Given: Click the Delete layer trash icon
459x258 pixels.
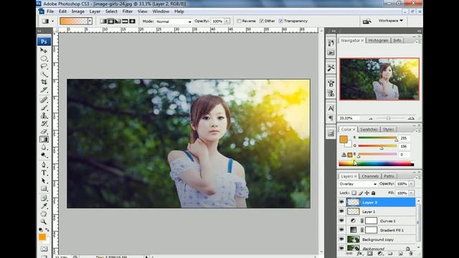Looking at the screenshot, I should [x=410, y=254].
